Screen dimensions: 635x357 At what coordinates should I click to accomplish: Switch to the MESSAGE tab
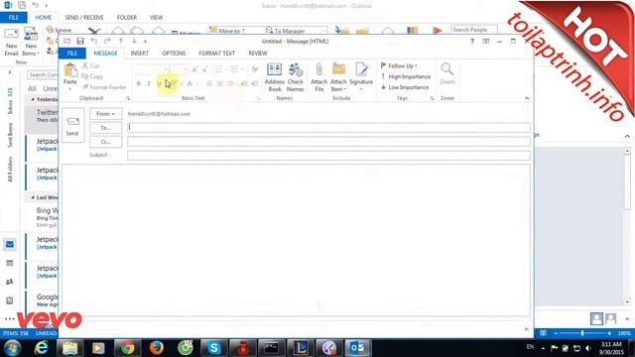pos(106,54)
